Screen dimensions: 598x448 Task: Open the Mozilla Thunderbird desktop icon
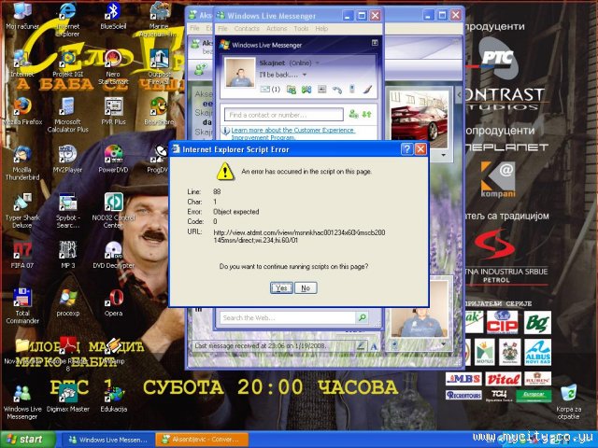click(x=22, y=163)
